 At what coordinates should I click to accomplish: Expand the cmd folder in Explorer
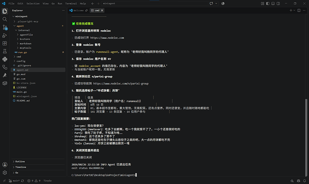[14, 57]
